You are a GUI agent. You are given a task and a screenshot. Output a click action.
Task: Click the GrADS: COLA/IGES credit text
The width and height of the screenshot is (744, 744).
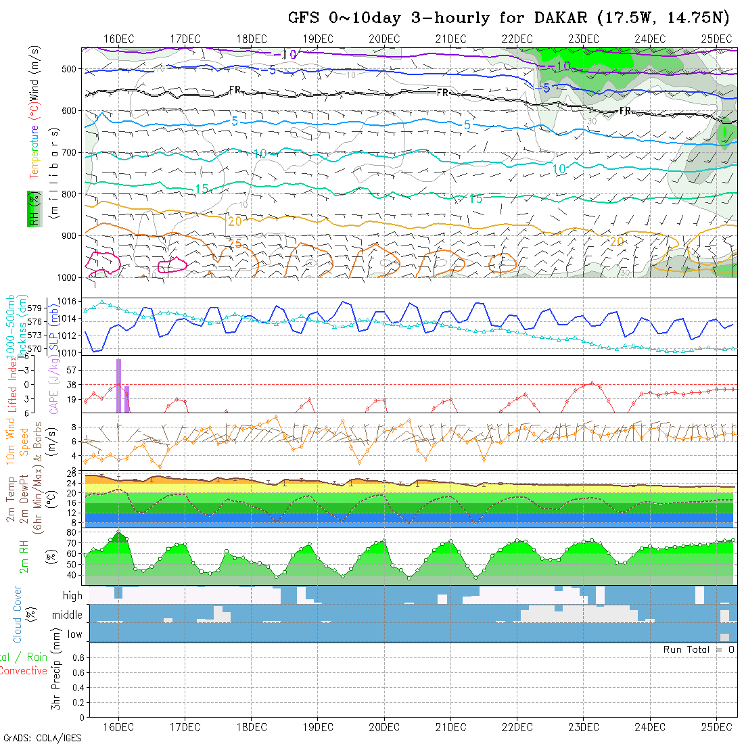[x=42, y=738]
